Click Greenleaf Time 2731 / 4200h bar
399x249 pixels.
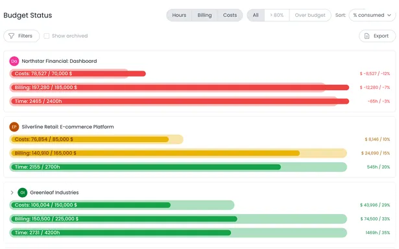tap(178, 233)
